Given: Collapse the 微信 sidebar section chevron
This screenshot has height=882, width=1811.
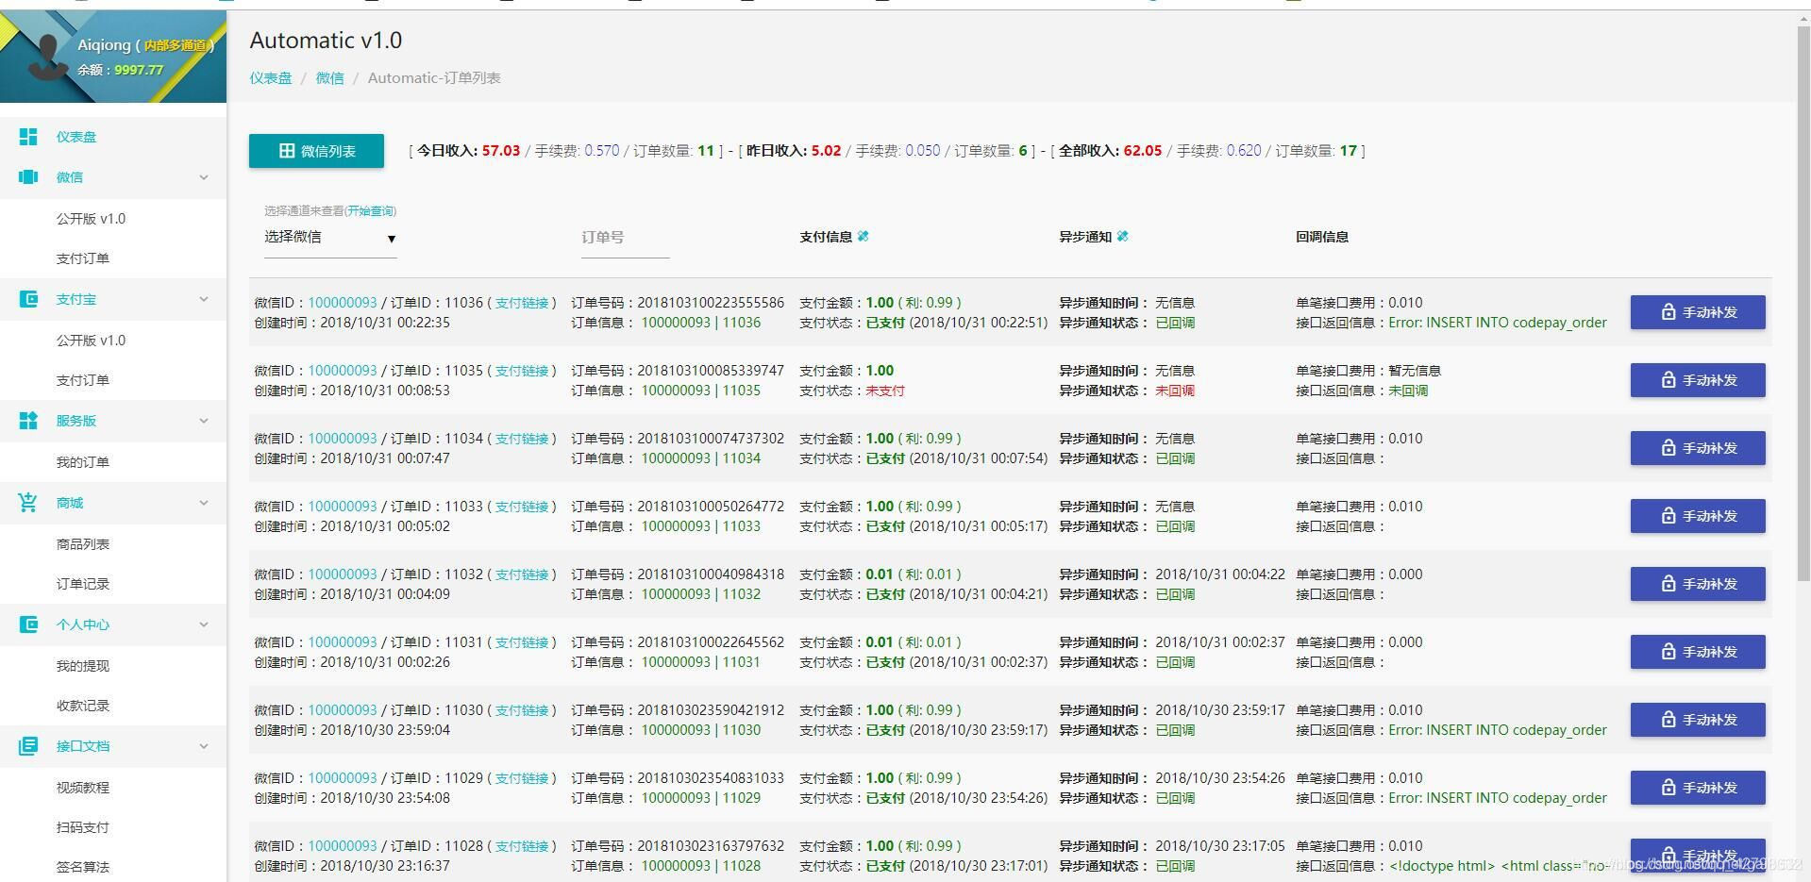Looking at the screenshot, I should coord(204,177).
